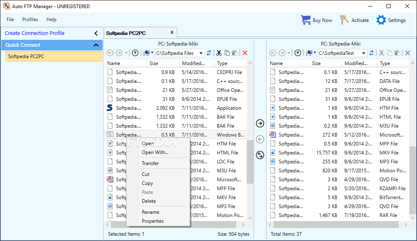The image size is (417, 241).
Task: Click the right pane Copy icon
Action: [390, 53]
